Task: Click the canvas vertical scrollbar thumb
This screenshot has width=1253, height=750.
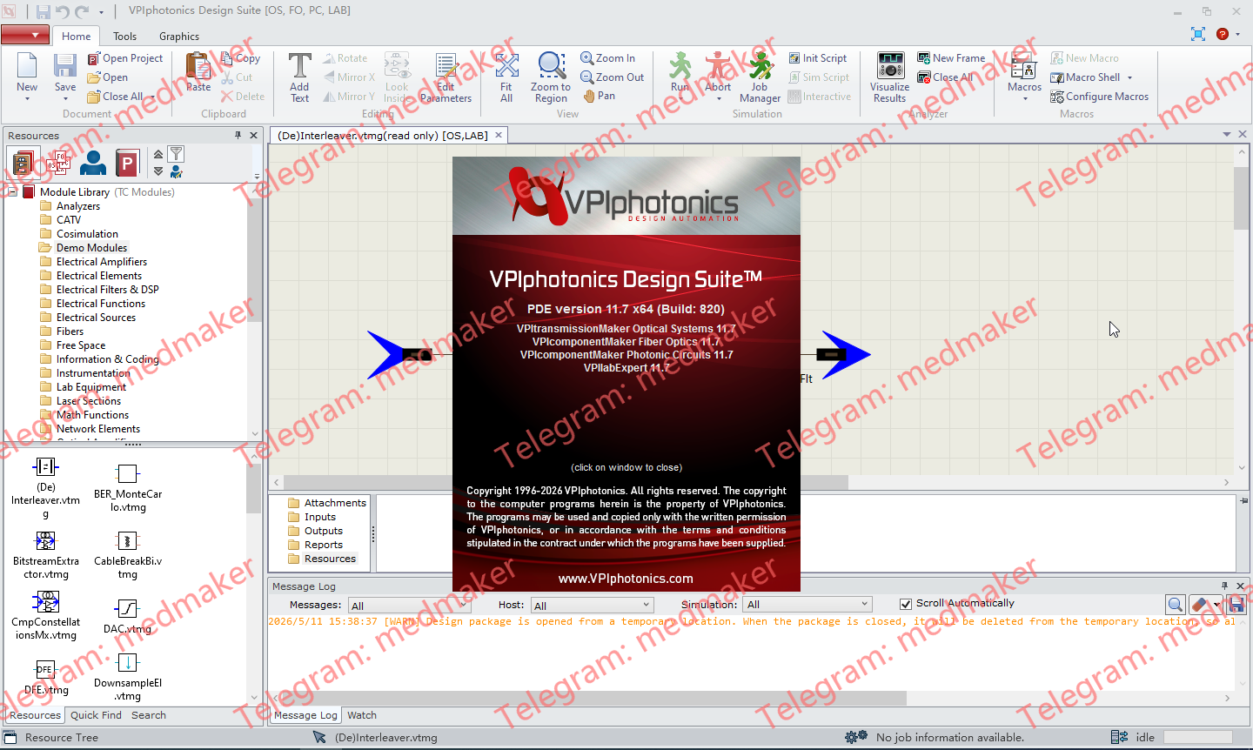Action: (1242, 198)
